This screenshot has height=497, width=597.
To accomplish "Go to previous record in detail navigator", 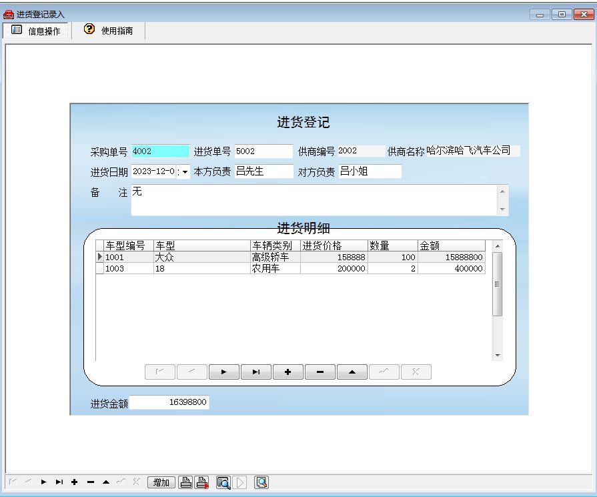I will pyautogui.click(x=192, y=372).
